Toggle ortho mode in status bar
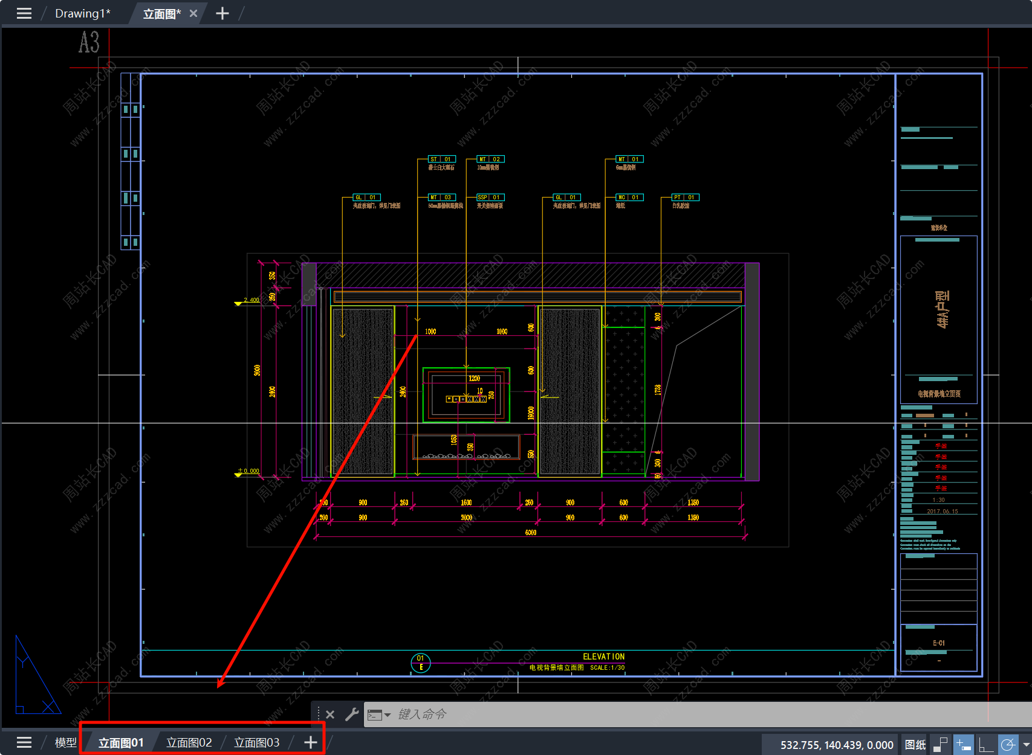The height and width of the screenshot is (755, 1032). [985, 745]
